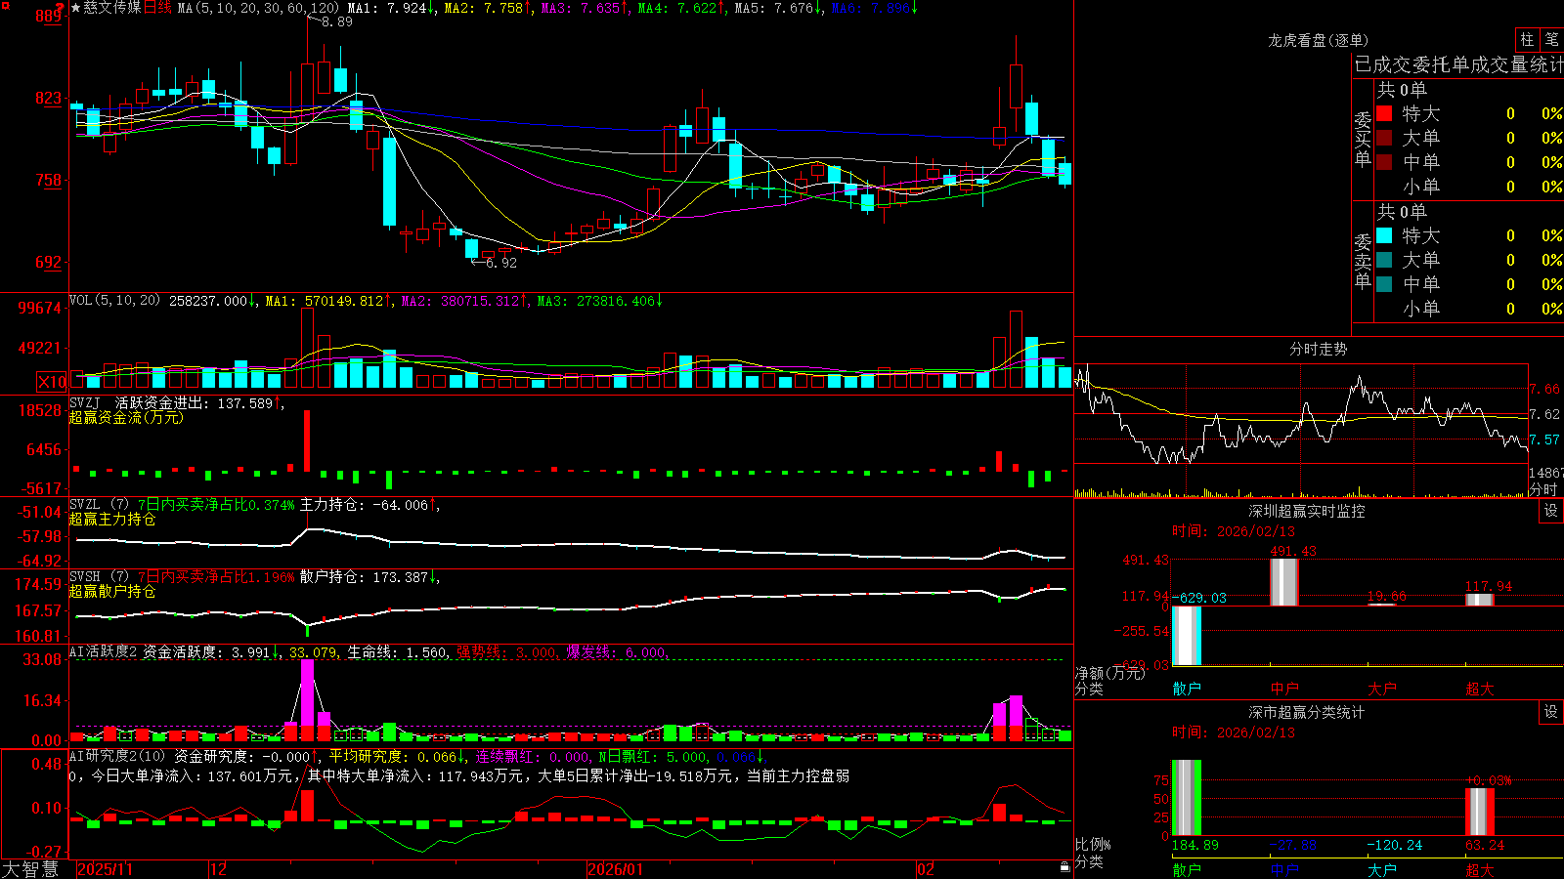Click the 184.89 value in classification stats
The image size is (1564, 879).
pyautogui.click(x=1195, y=845)
